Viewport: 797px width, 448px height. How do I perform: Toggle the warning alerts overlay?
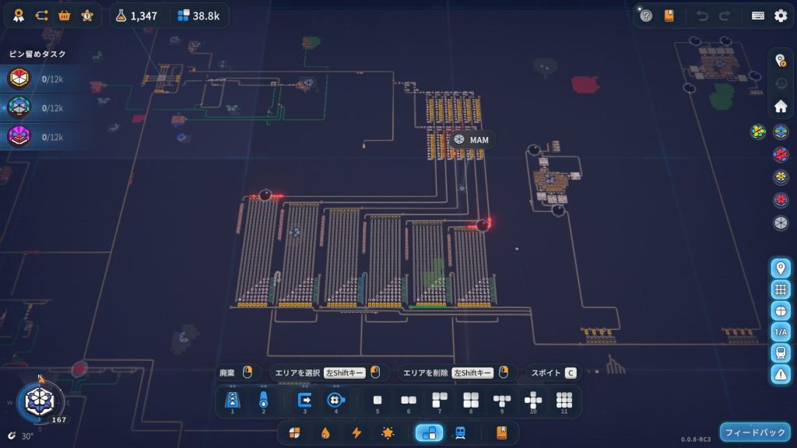tap(781, 373)
